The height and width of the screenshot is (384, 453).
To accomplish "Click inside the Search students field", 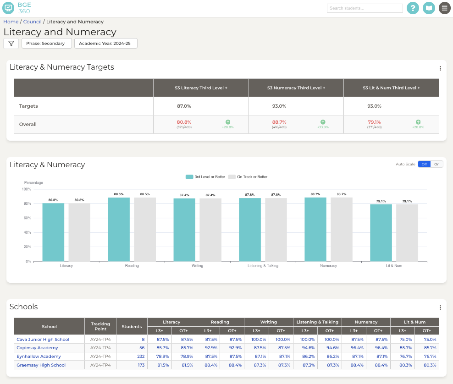I will pyautogui.click(x=365, y=8).
